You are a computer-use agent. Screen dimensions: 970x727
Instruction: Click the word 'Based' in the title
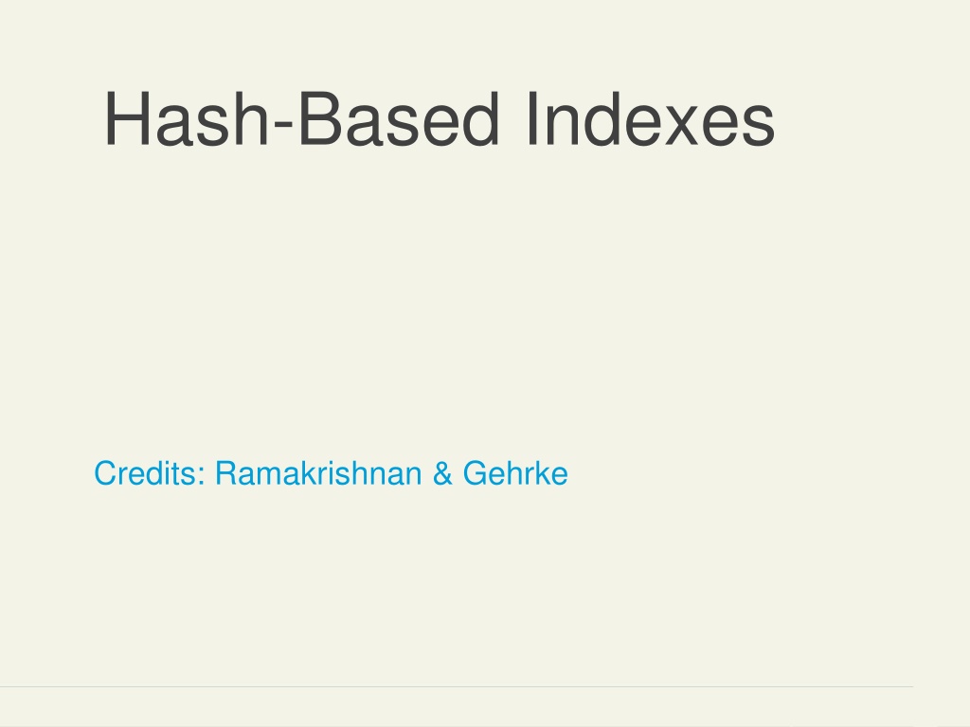[x=399, y=118]
